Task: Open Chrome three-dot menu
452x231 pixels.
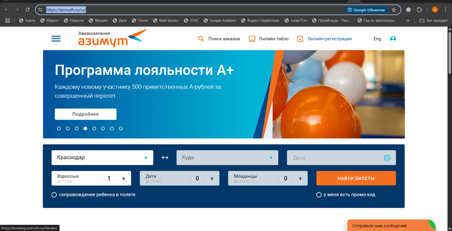Action: click(446, 10)
